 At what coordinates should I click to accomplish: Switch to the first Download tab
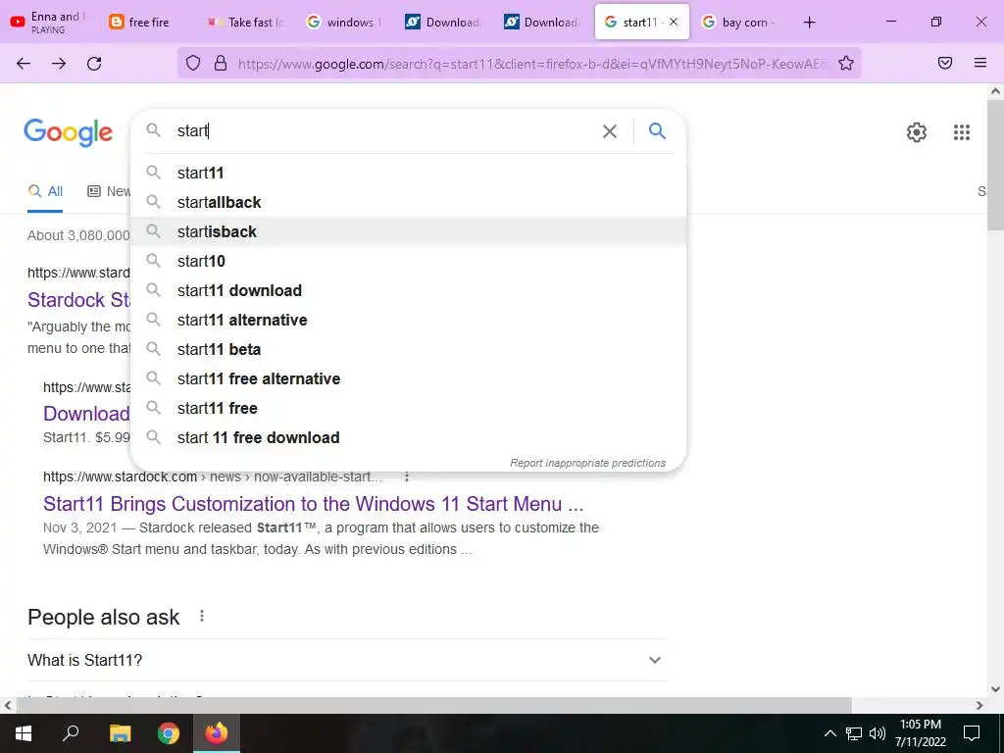pos(444,22)
